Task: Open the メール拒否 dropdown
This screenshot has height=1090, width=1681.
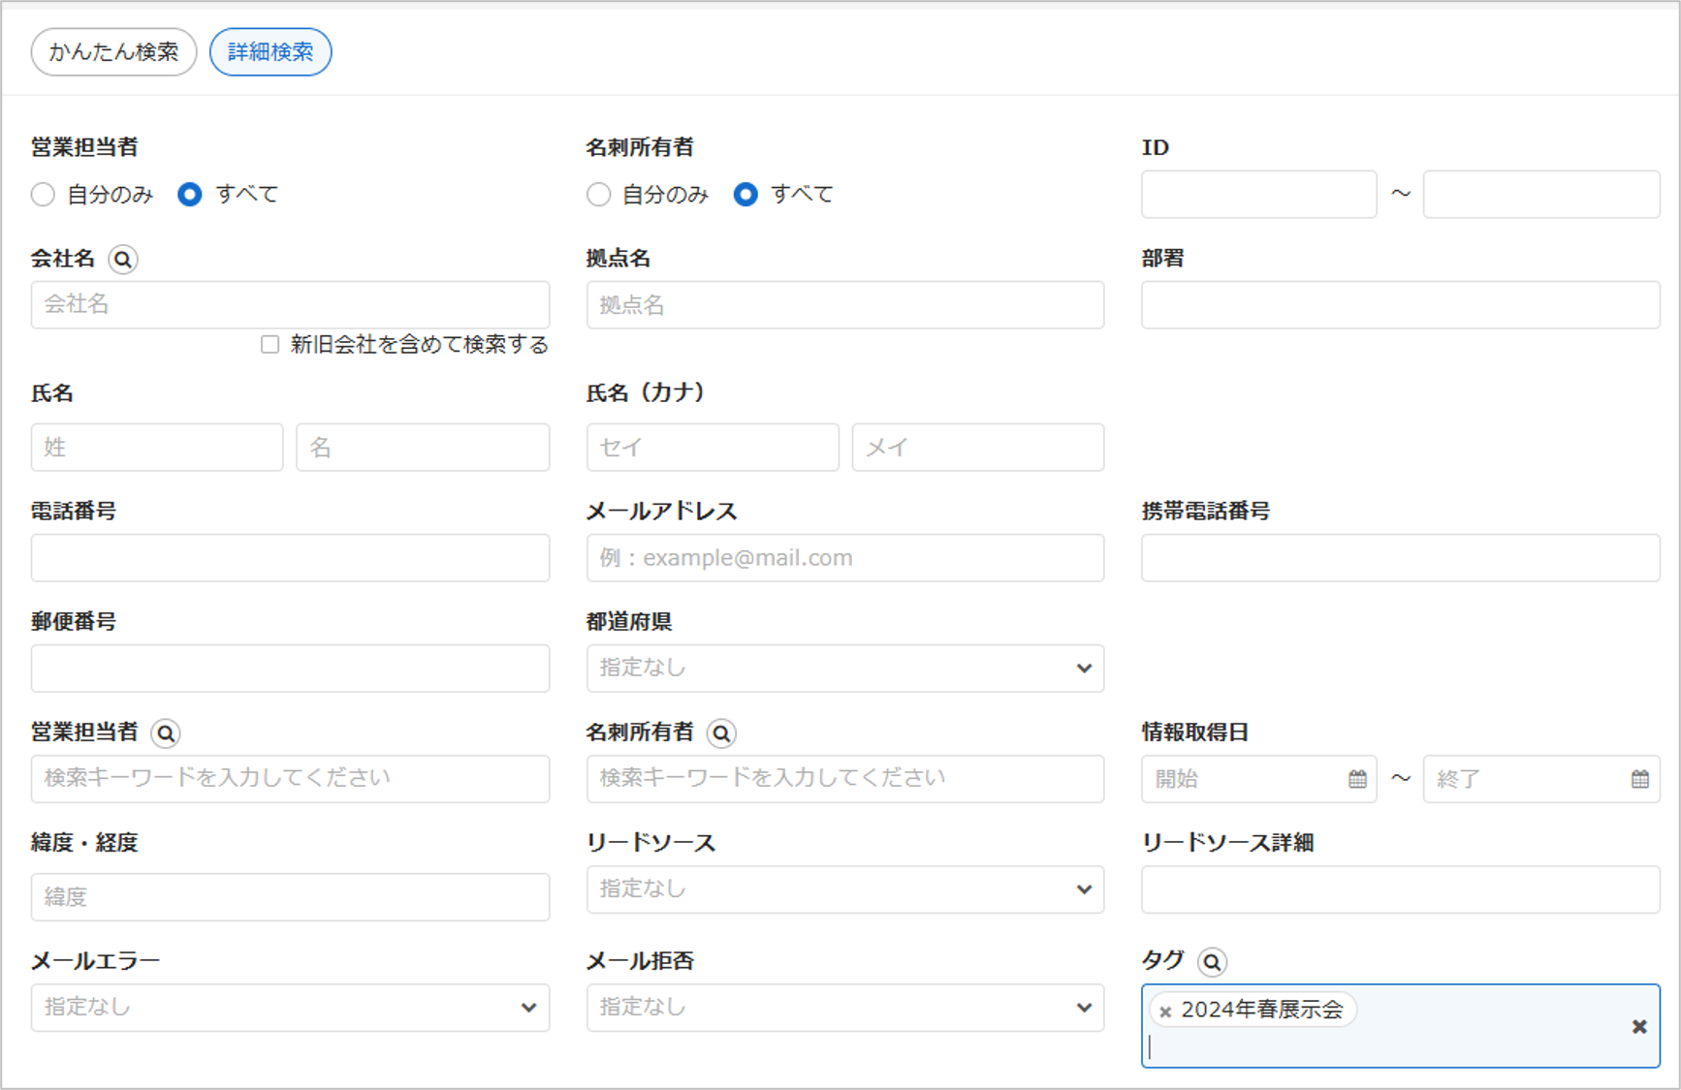Action: [x=845, y=1008]
